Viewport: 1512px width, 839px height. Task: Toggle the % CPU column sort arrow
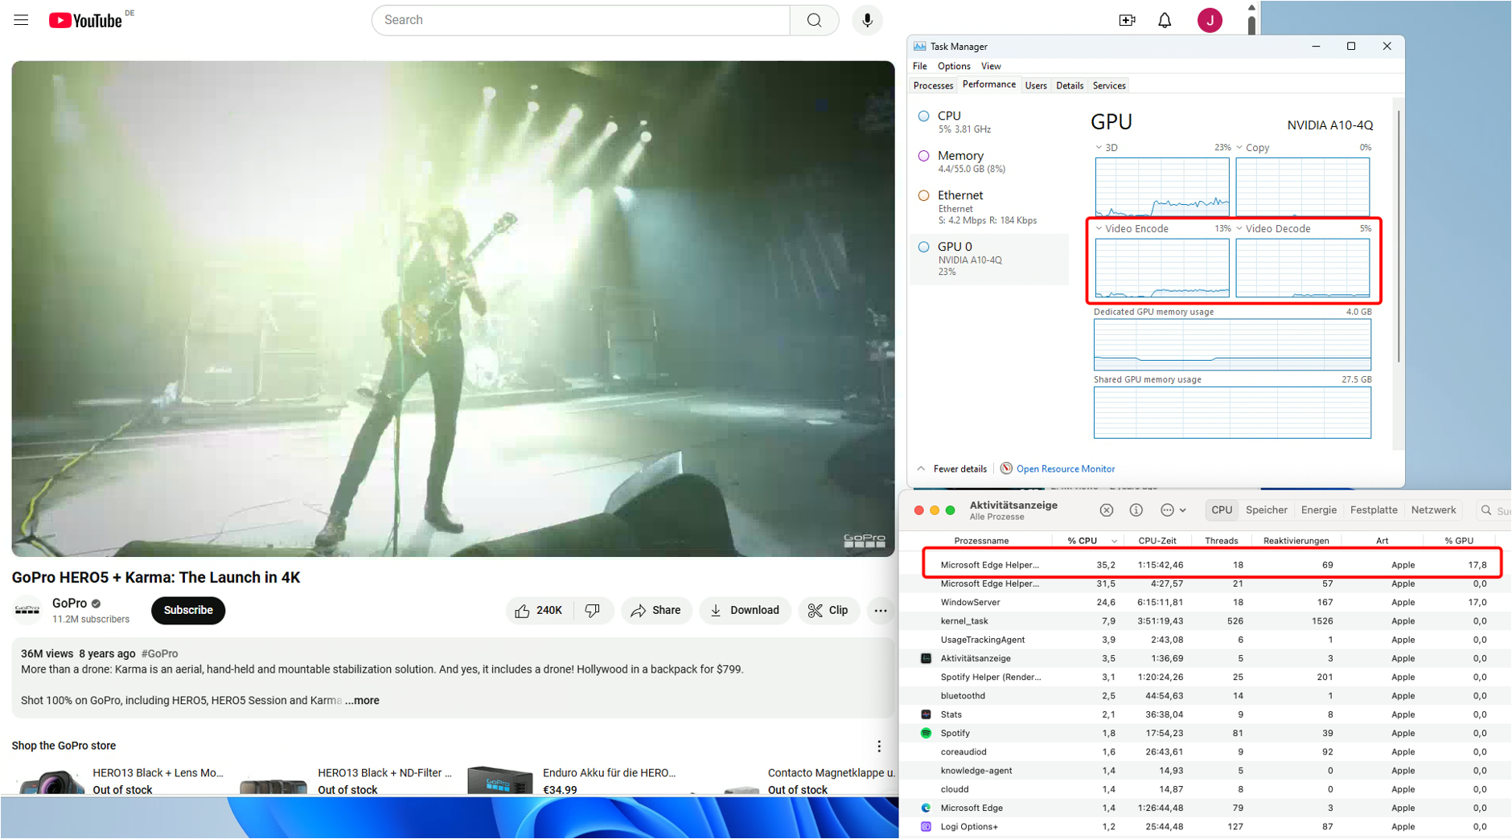point(1114,542)
